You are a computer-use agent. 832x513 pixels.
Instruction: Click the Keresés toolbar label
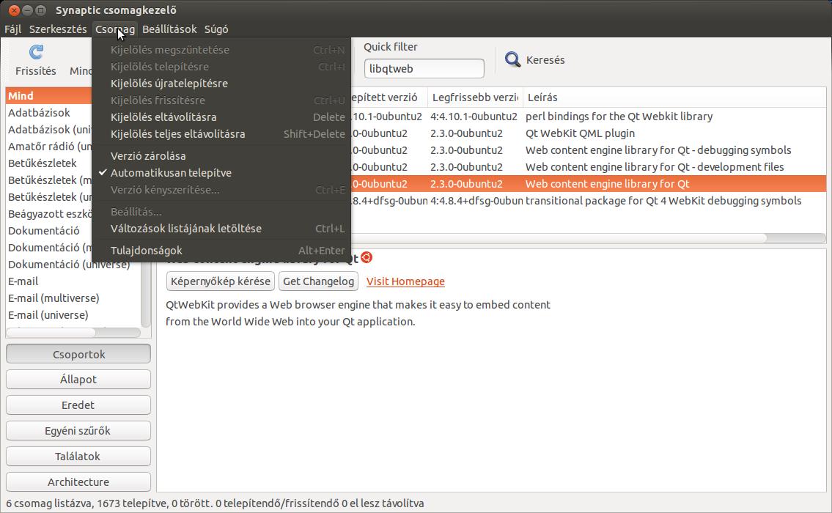(545, 60)
